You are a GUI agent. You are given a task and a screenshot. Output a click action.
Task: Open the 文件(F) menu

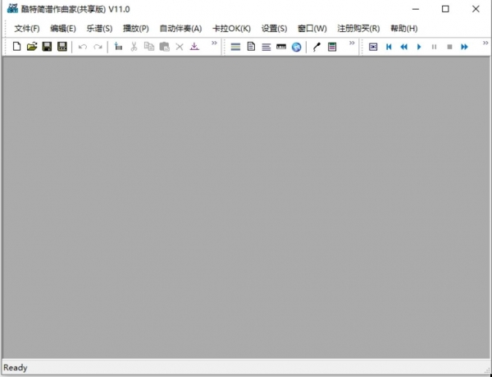[x=27, y=29]
